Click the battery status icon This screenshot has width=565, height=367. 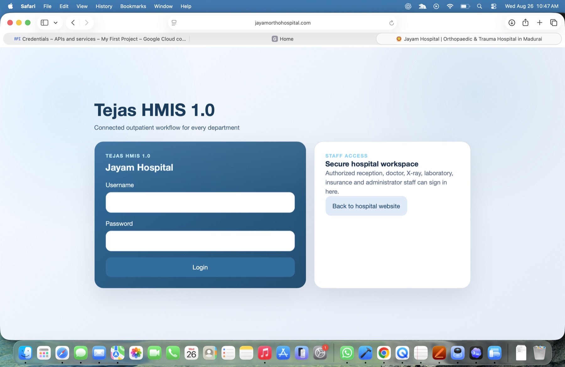pyautogui.click(x=465, y=6)
